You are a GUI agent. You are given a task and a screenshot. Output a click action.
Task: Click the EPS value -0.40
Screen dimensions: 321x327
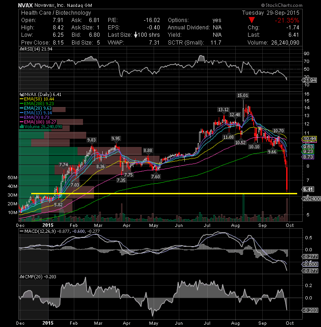click(154, 28)
